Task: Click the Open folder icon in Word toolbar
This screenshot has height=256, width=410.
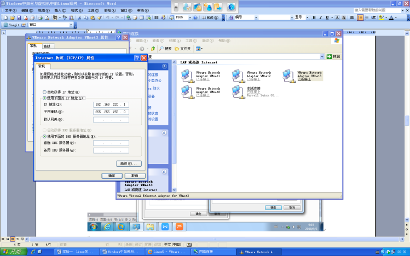Action: (12, 18)
